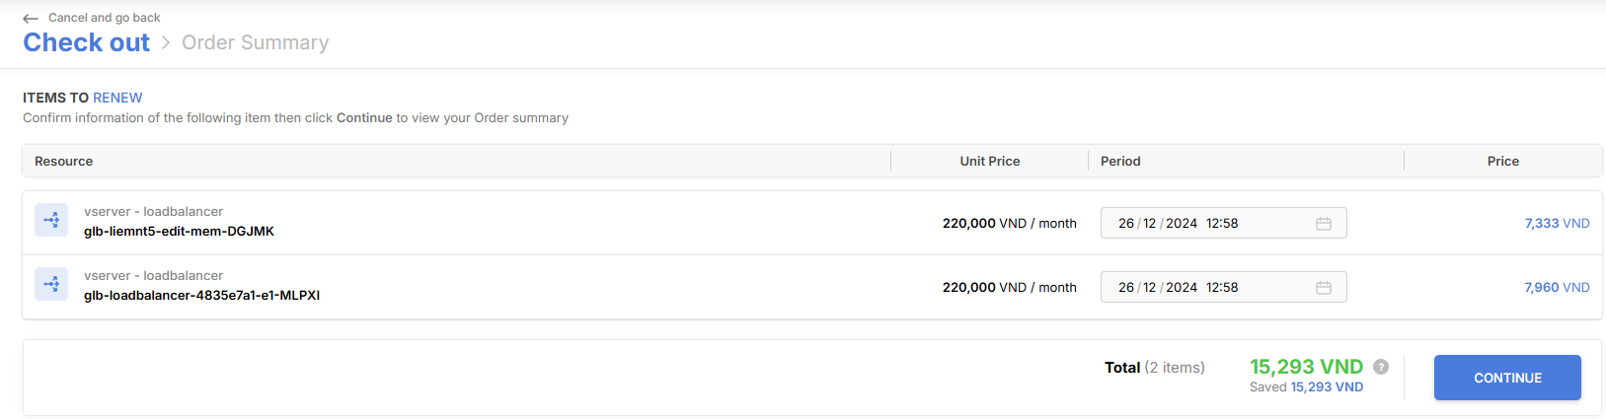The height and width of the screenshot is (419, 1606).
Task: Click the back arrow icon
Action: (31, 19)
